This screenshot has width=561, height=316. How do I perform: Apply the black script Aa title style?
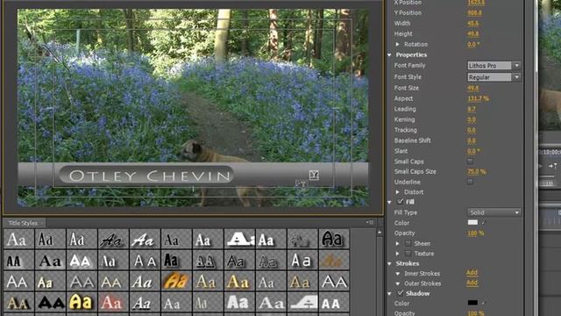click(113, 239)
